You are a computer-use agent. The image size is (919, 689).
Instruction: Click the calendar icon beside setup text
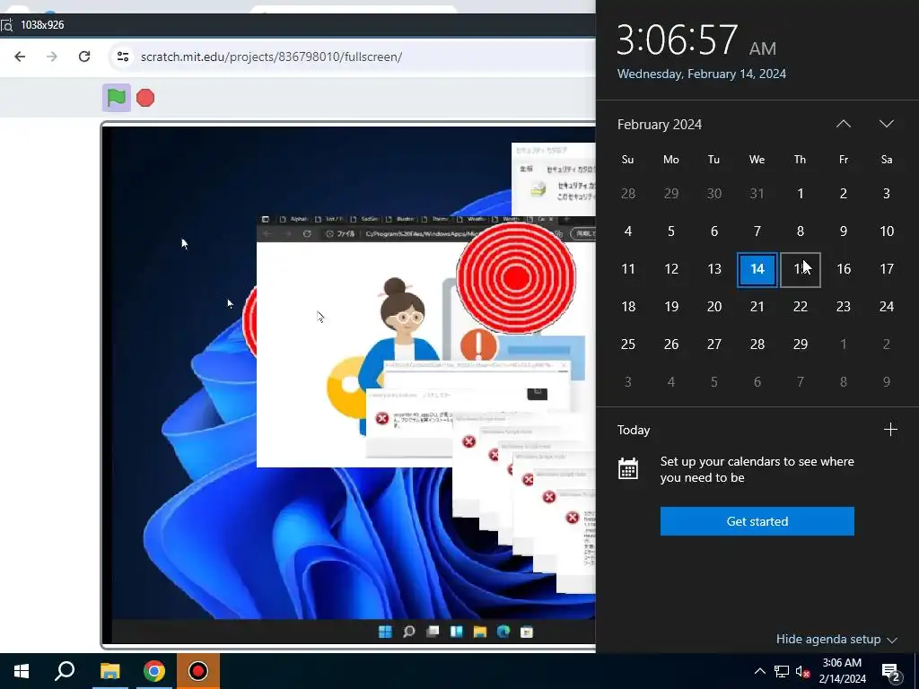tap(627, 469)
